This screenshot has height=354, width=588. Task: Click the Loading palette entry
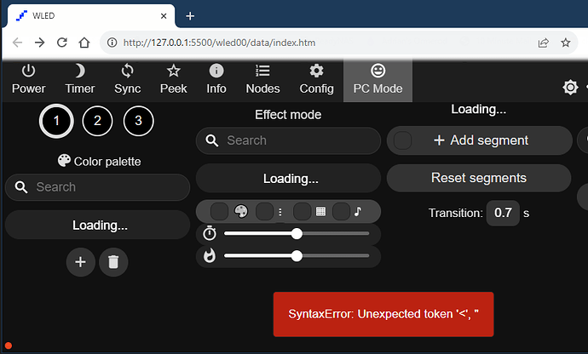97,225
